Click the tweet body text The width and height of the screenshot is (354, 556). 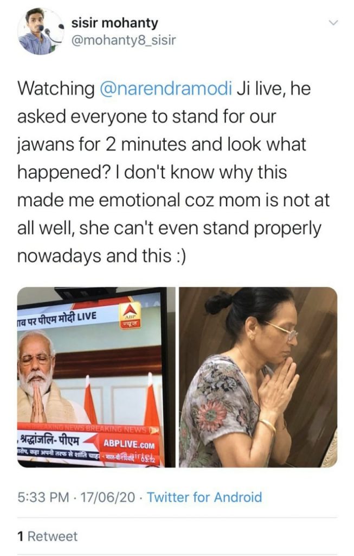(173, 172)
